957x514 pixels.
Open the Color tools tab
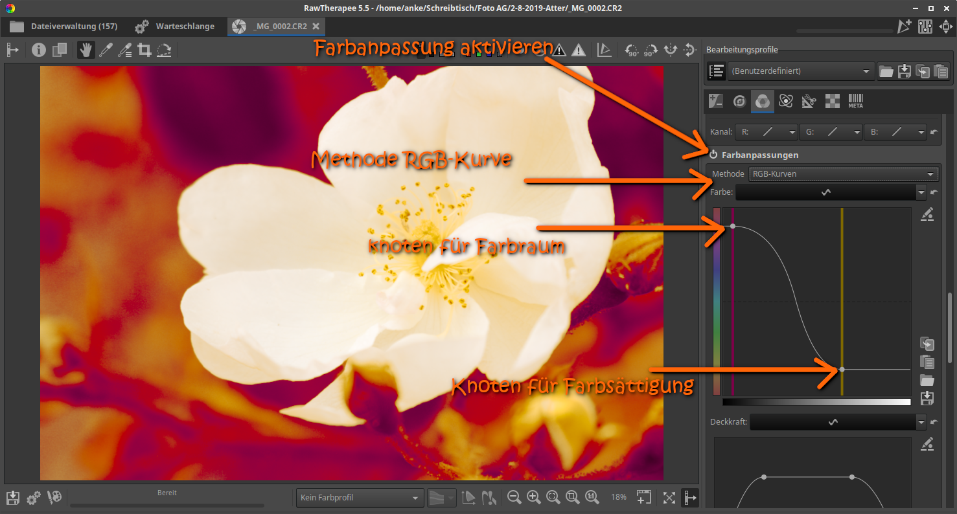pos(763,101)
